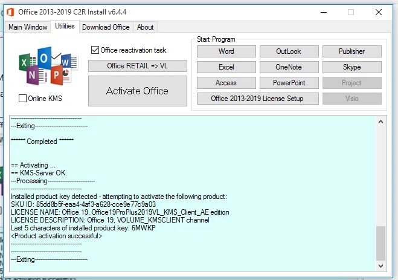Viewport: 398px width, 280px height.
Task: Click the '== Activating ...' log line
Action: [x=33, y=165]
